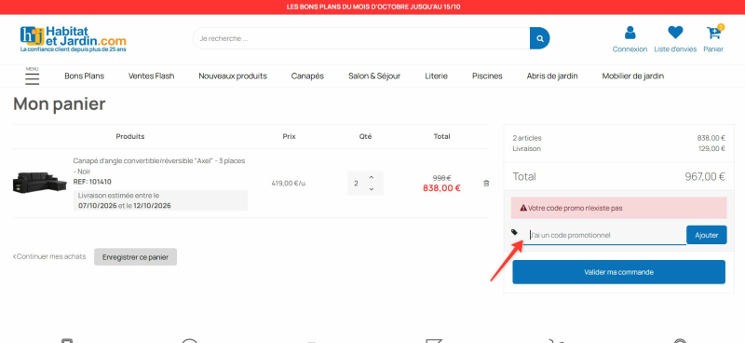Open the Connexion account icon
The image size is (745, 343).
pyautogui.click(x=630, y=33)
